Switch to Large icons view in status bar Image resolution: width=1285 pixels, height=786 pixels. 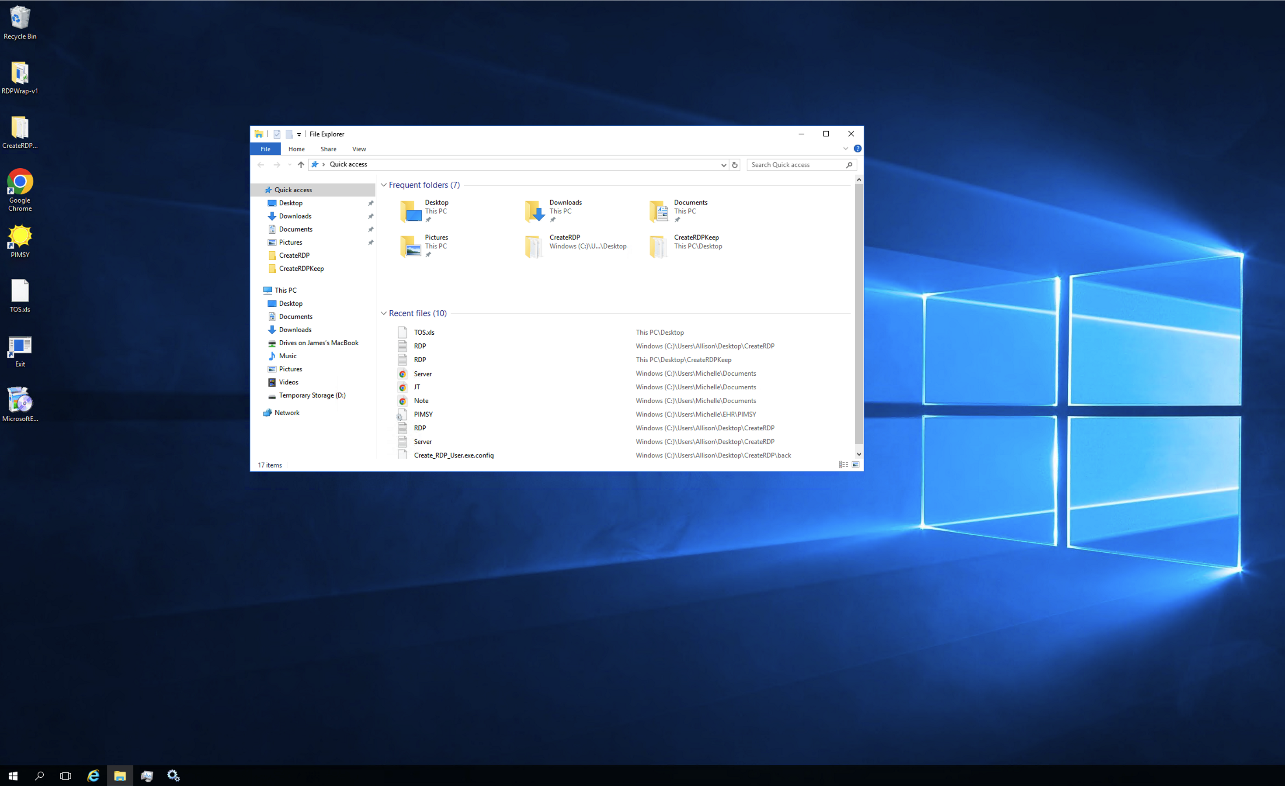click(x=856, y=464)
